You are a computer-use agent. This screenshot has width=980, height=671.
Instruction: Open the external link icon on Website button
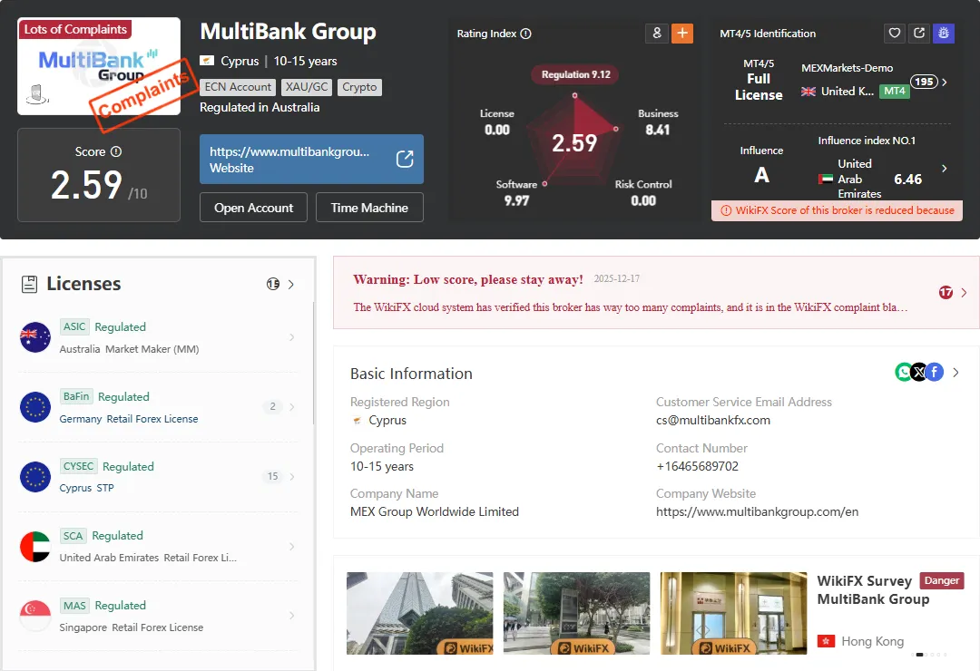pos(405,160)
